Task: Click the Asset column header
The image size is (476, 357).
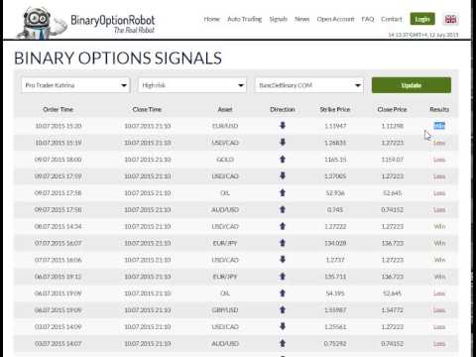Action: pos(225,109)
